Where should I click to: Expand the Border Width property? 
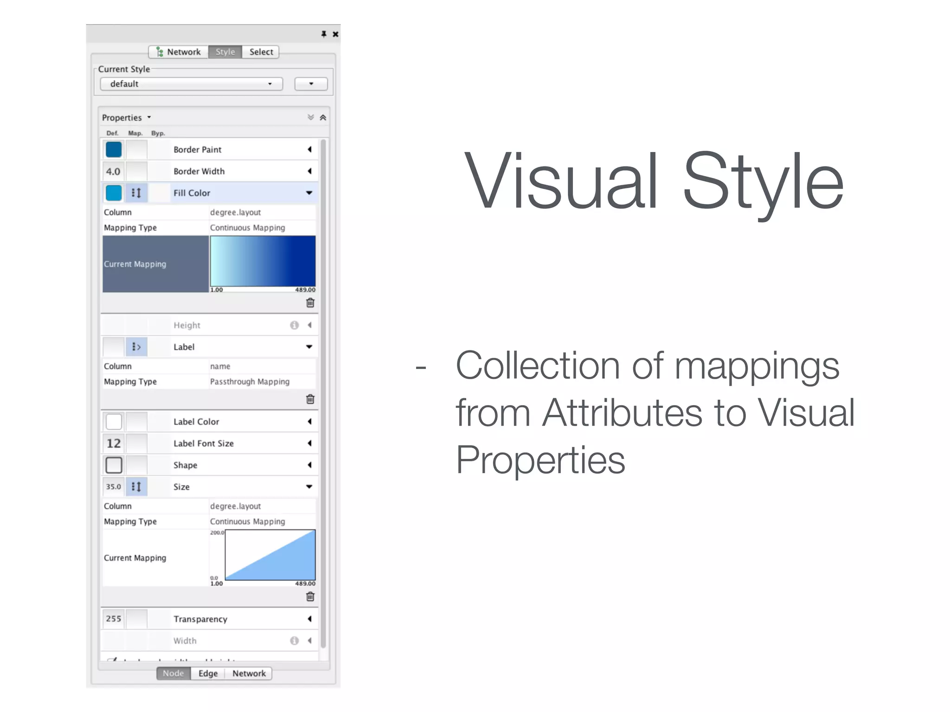309,171
